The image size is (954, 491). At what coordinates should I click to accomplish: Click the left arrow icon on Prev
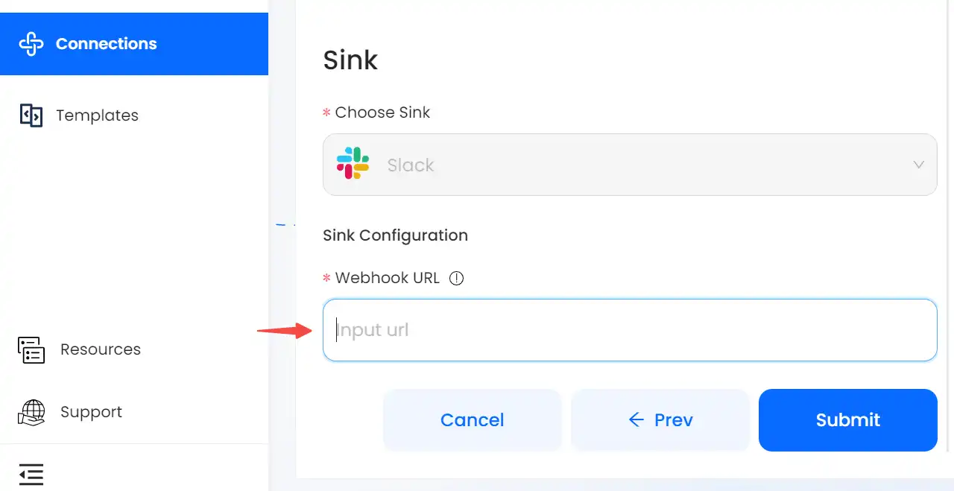click(636, 420)
